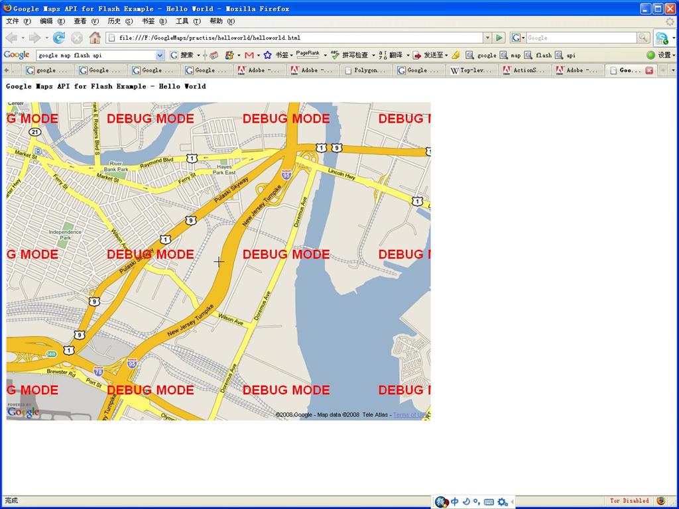Click the Independence Park label on map
The width and height of the screenshot is (679, 509).
(x=65, y=235)
